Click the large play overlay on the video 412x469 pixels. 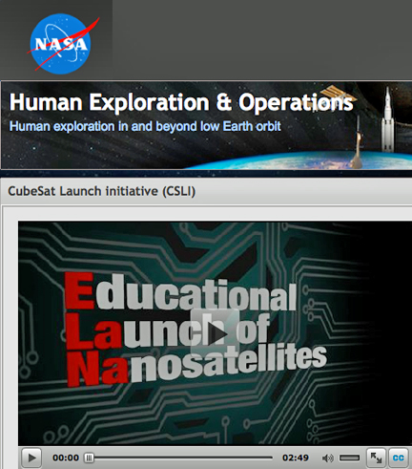[x=215, y=333]
